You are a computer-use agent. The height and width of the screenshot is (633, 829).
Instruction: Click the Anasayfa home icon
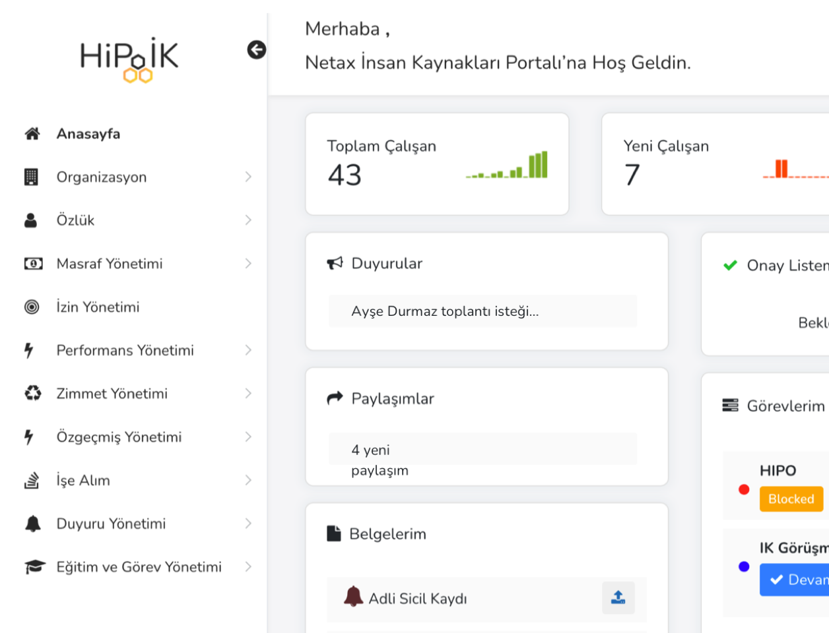point(32,134)
